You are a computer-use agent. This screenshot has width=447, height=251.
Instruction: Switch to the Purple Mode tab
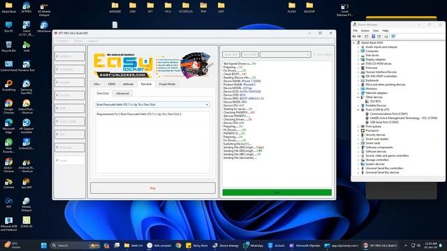167,84
